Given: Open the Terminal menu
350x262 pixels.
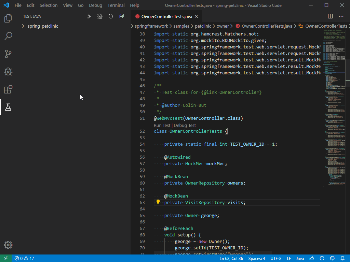Looking at the screenshot, I should tap(116, 5).
